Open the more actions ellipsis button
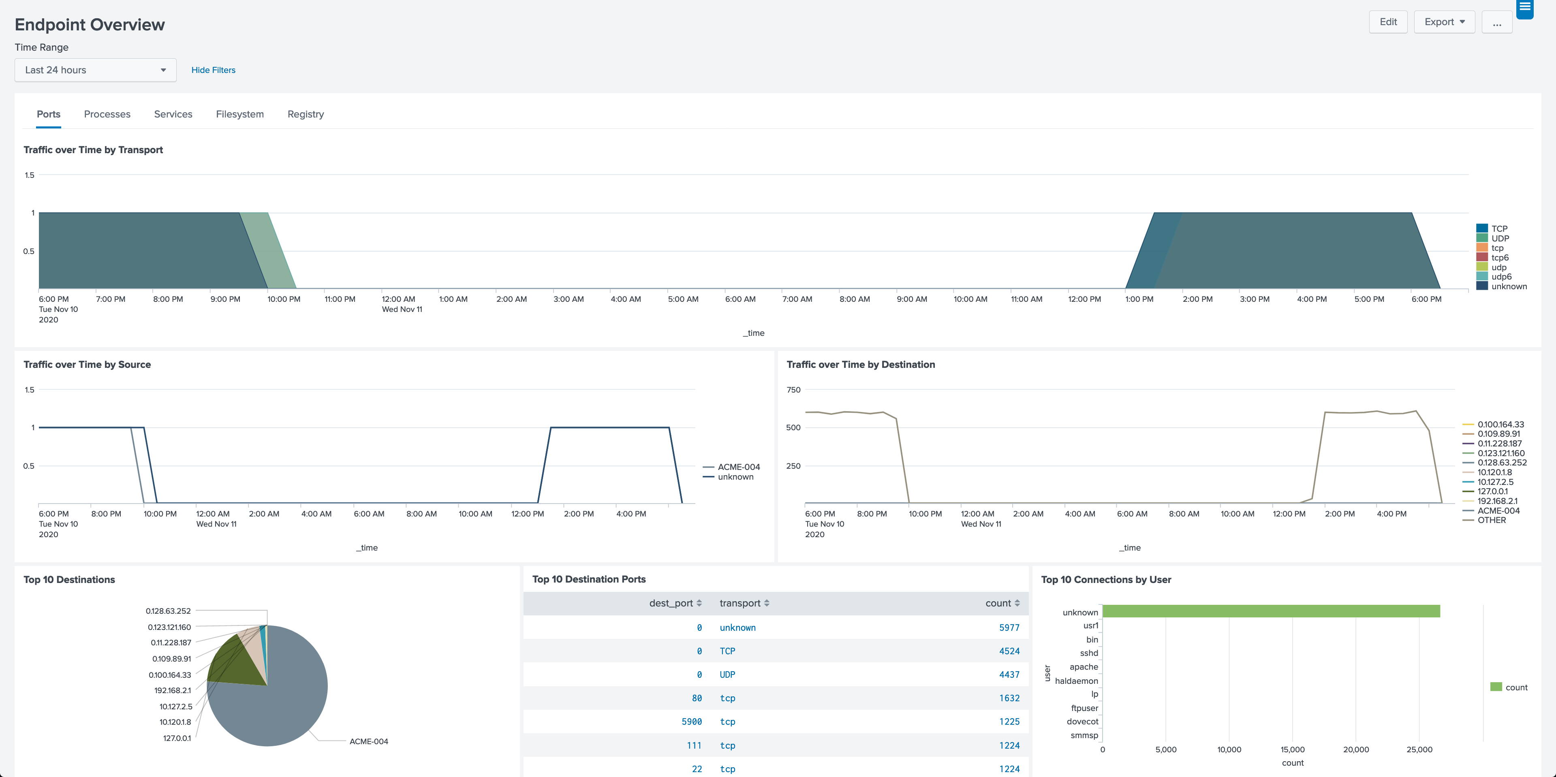Screen dimensions: 1556x777 click(x=1497, y=22)
